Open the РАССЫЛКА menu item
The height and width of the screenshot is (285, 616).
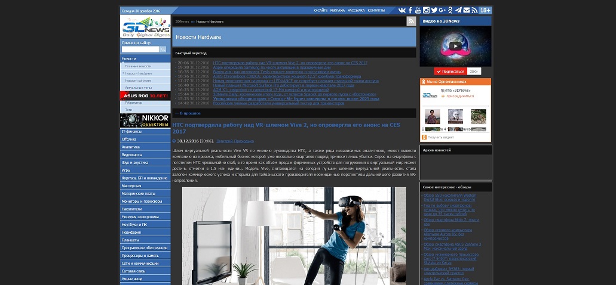[x=356, y=11]
